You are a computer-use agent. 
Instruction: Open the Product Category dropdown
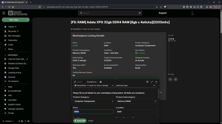click(93, 101)
